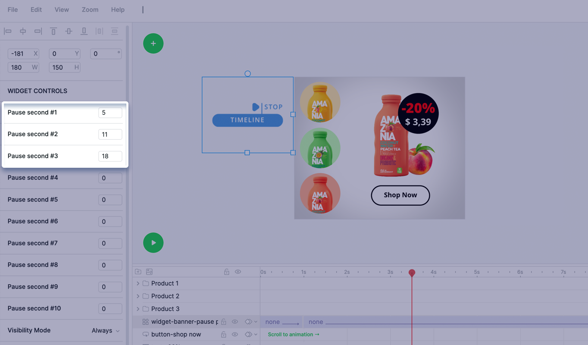Distribute elements horizontally
The image size is (588, 345).
pyautogui.click(x=99, y=31)
